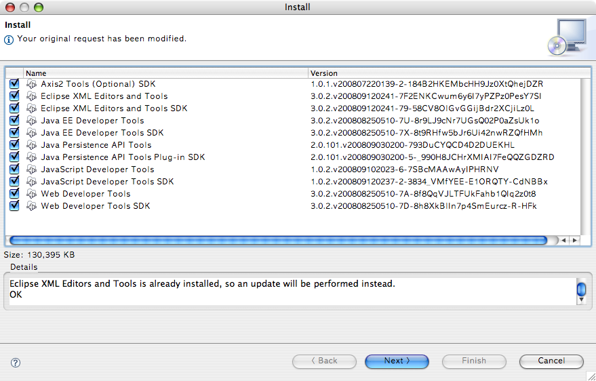Click the info icon beside the modified request message
The height and width of the screenshot is (381, 596).
click(x=9, y=39)
